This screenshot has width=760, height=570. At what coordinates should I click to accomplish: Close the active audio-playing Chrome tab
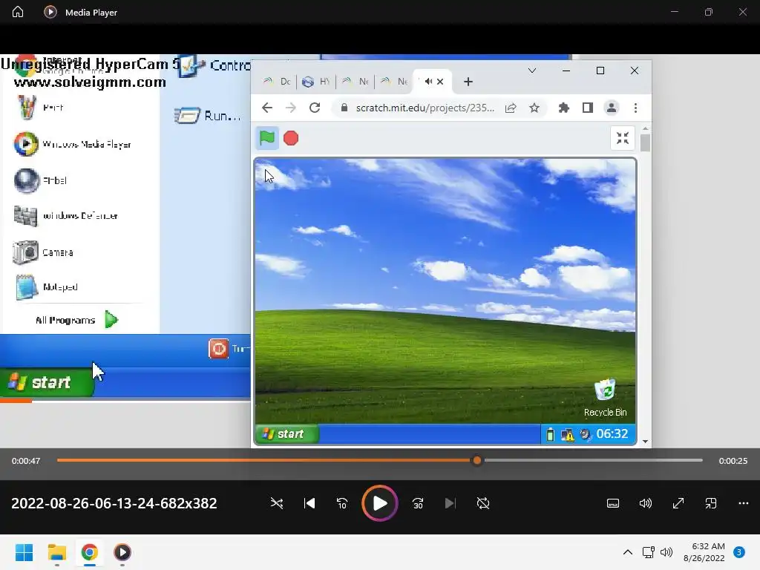440,82
